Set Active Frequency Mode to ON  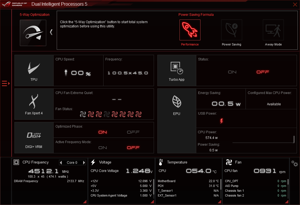point(103,148)
